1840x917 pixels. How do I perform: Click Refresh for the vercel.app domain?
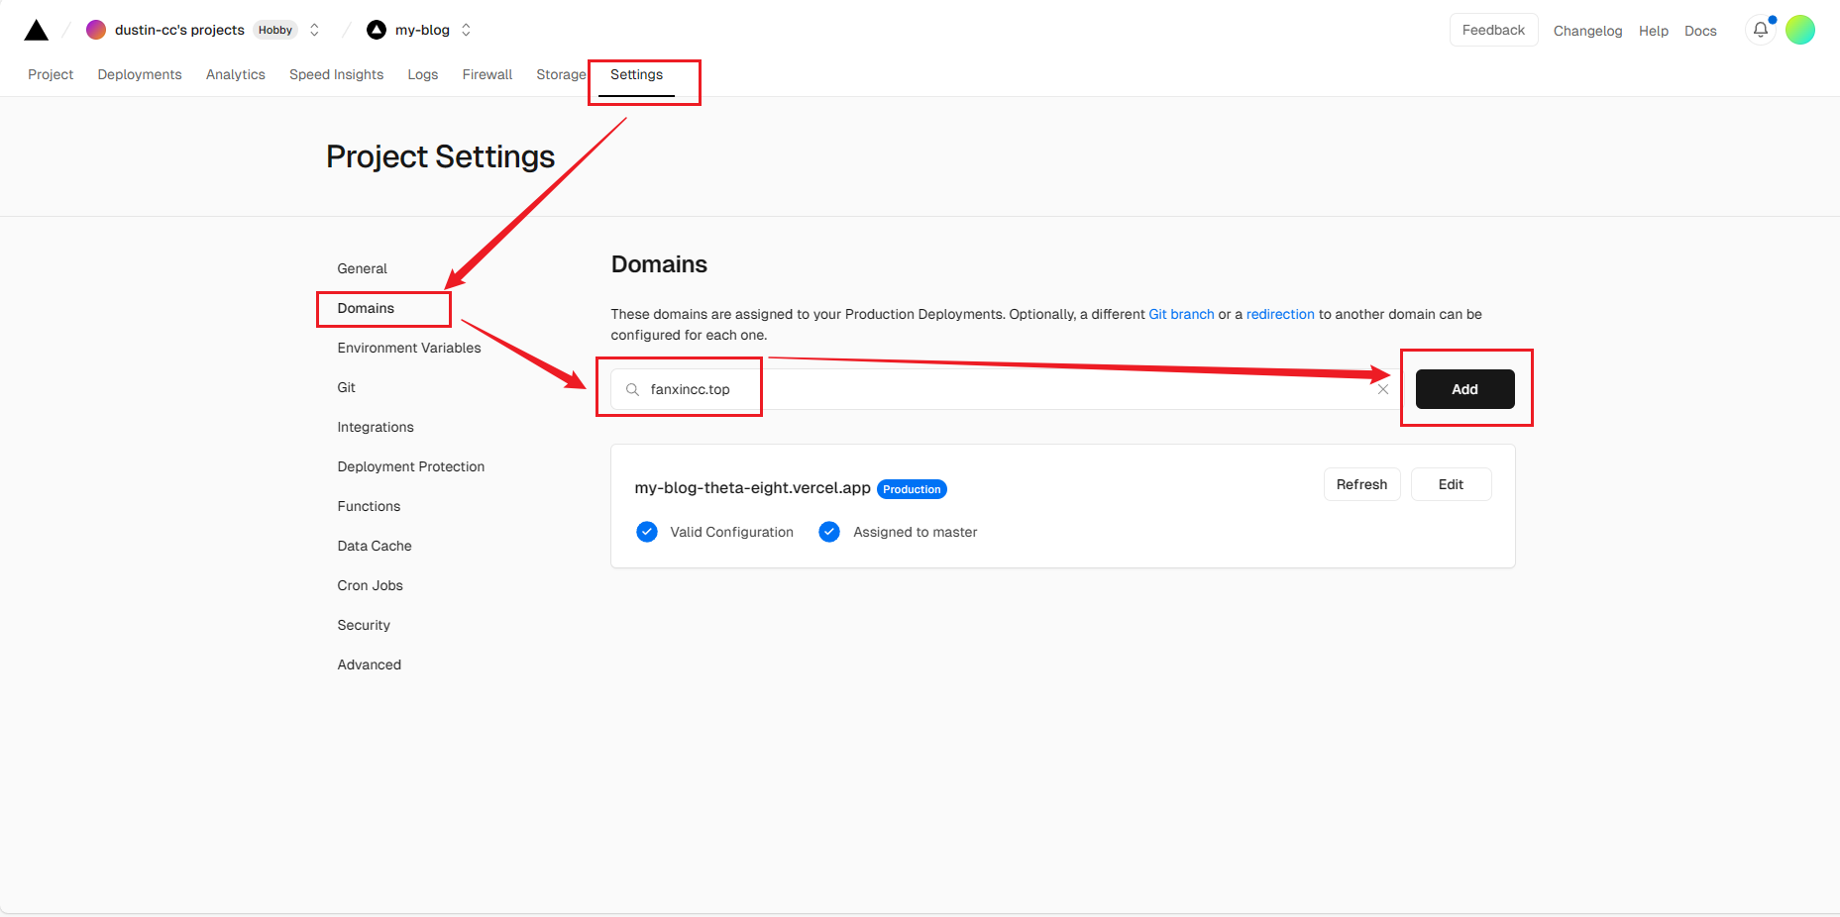click(x=1360, y=484)
